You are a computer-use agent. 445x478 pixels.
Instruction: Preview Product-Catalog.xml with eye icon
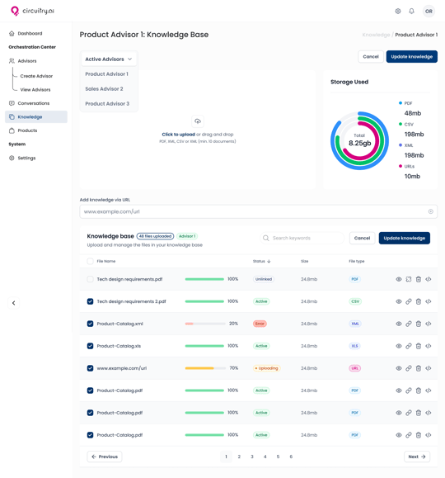click(399, 324)
